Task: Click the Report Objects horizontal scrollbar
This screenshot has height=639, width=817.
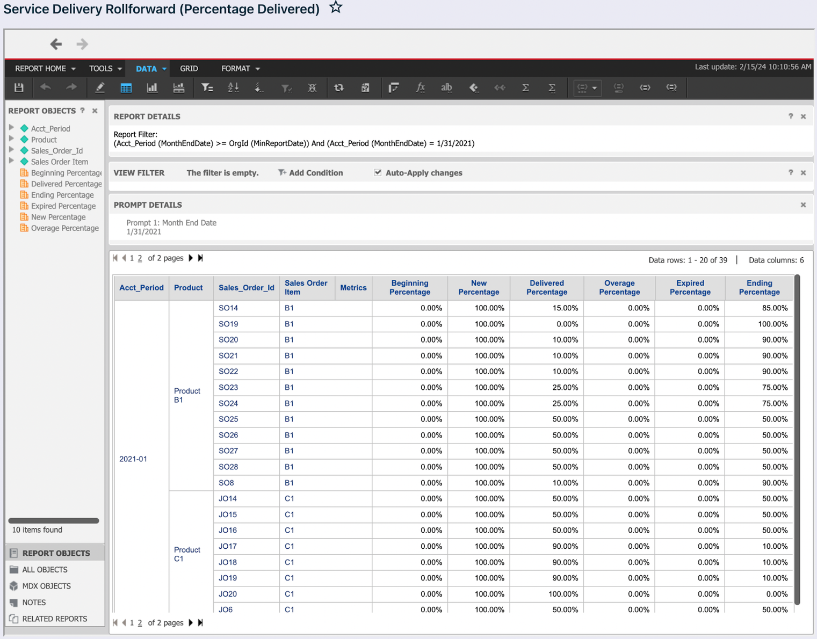Action: pos(54,520)
